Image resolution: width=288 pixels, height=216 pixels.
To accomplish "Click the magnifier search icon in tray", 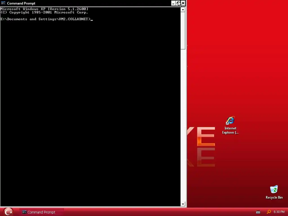I will pos(269,212).
